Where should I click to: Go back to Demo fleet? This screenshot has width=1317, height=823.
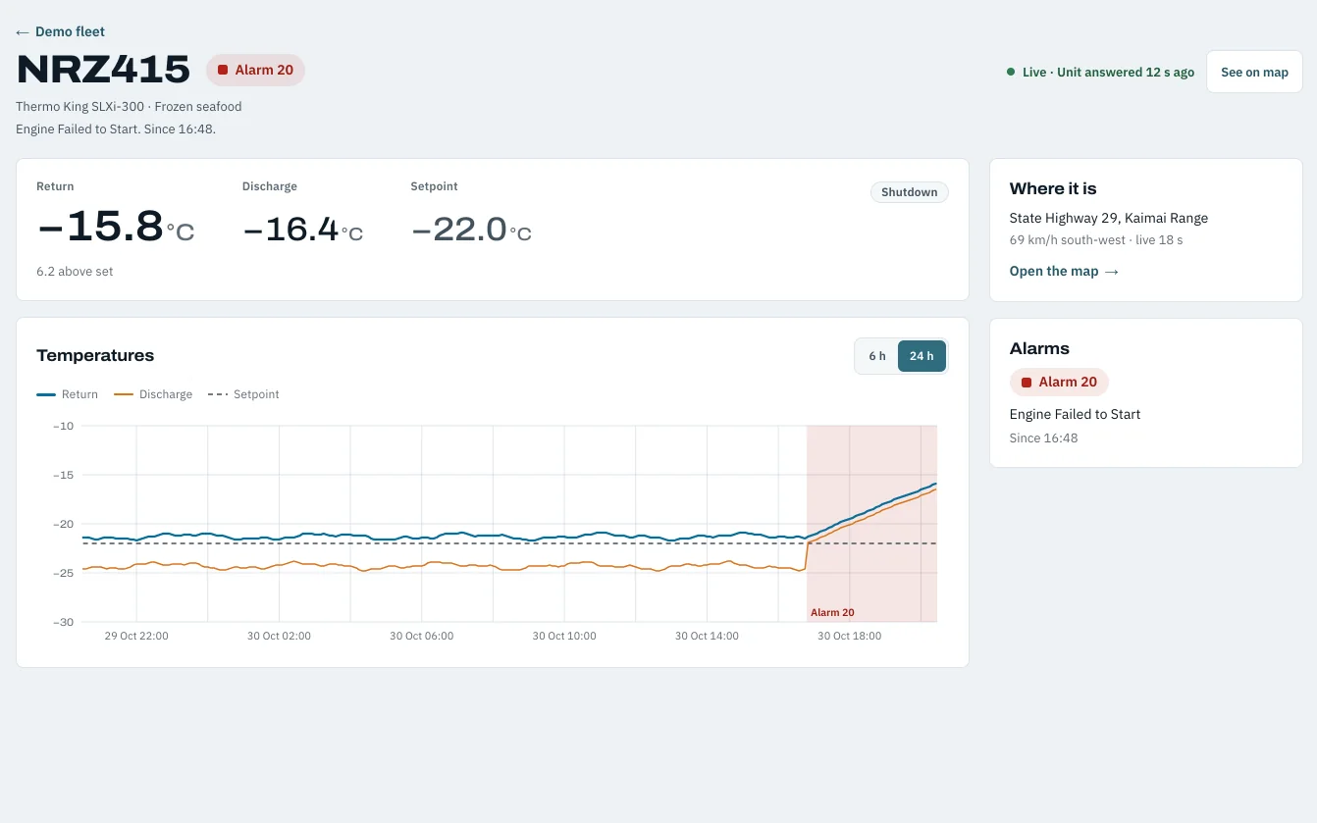[x=61, y=31]
